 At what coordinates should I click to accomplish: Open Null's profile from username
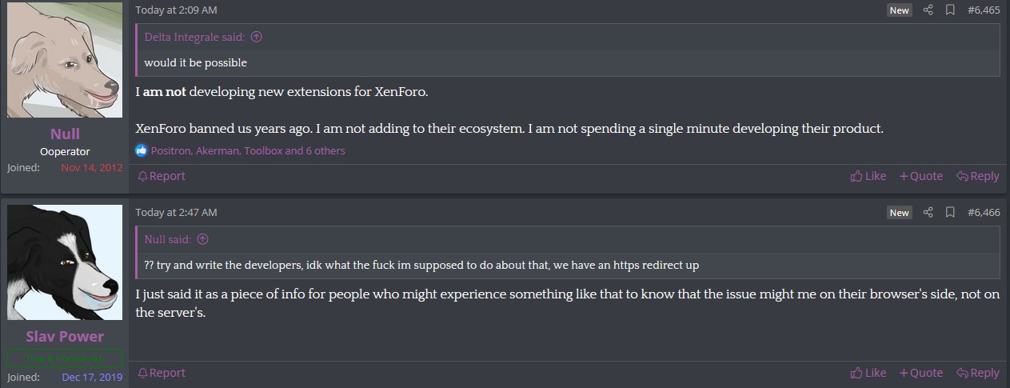65,134
